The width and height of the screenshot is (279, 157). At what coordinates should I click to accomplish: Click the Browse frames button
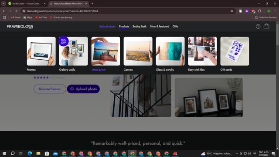click(50, 89)
